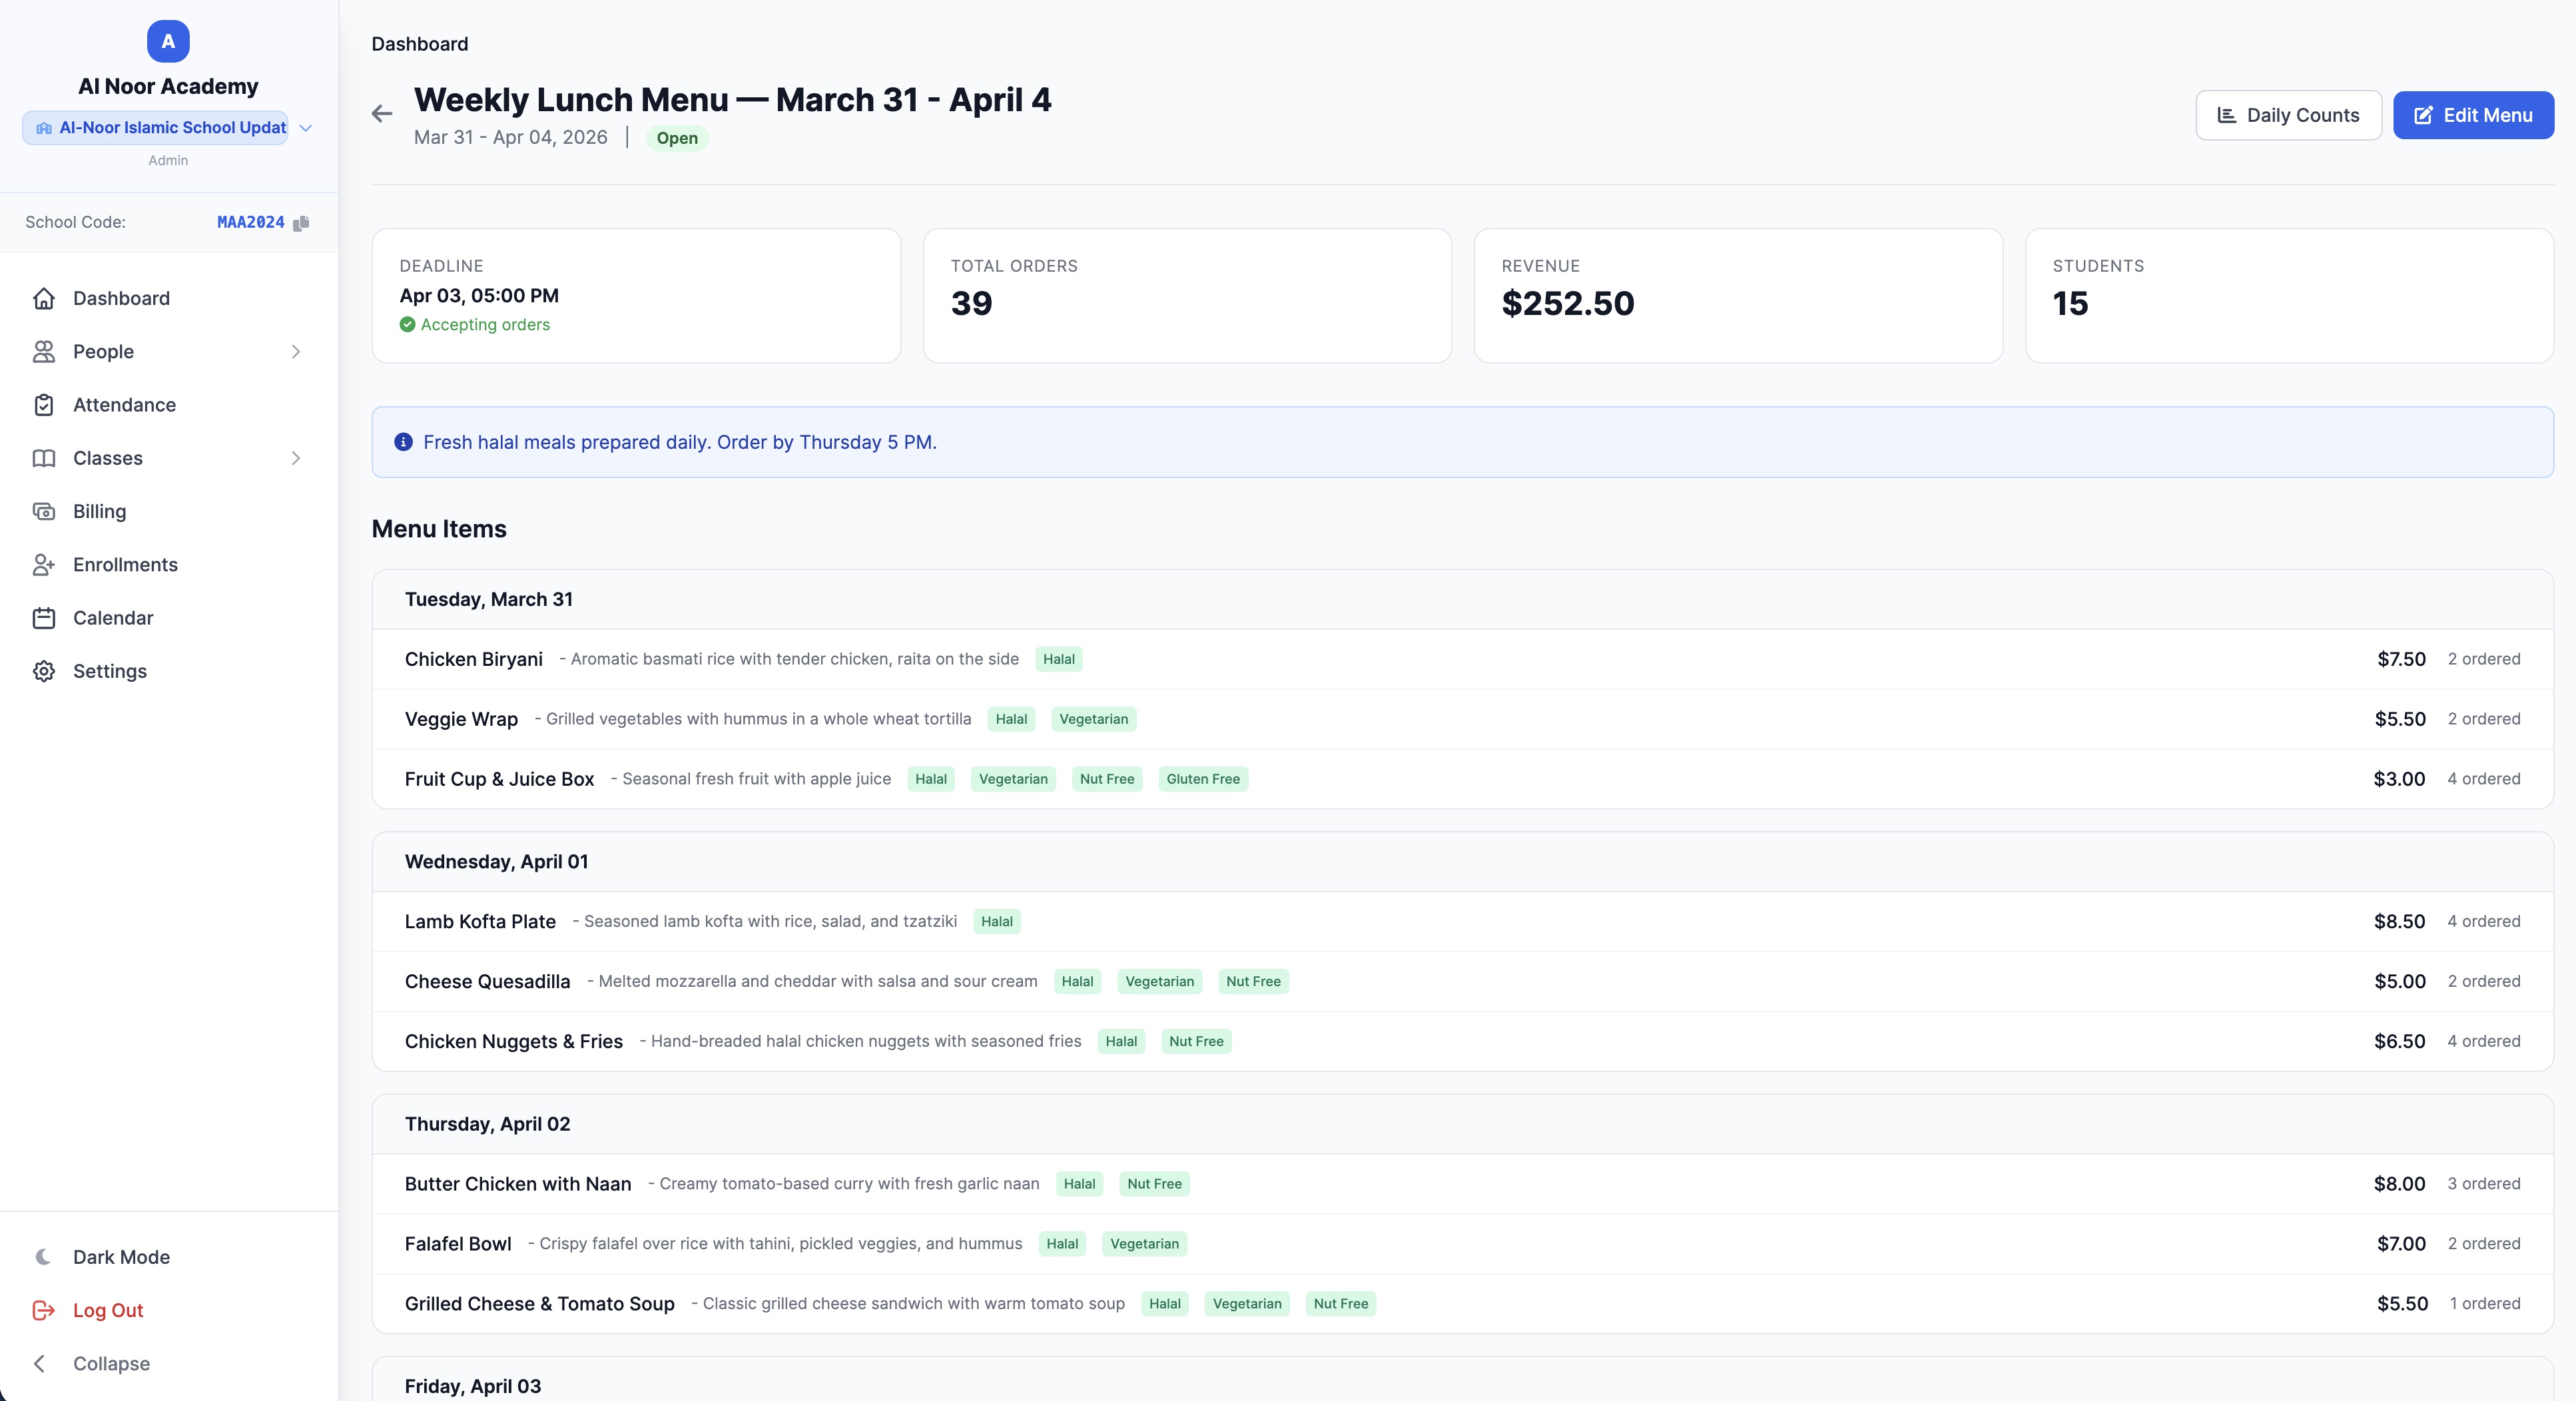Screen dimensions: 2576x1401
Task: Click the Edit Menu button
Action: 2472,115
